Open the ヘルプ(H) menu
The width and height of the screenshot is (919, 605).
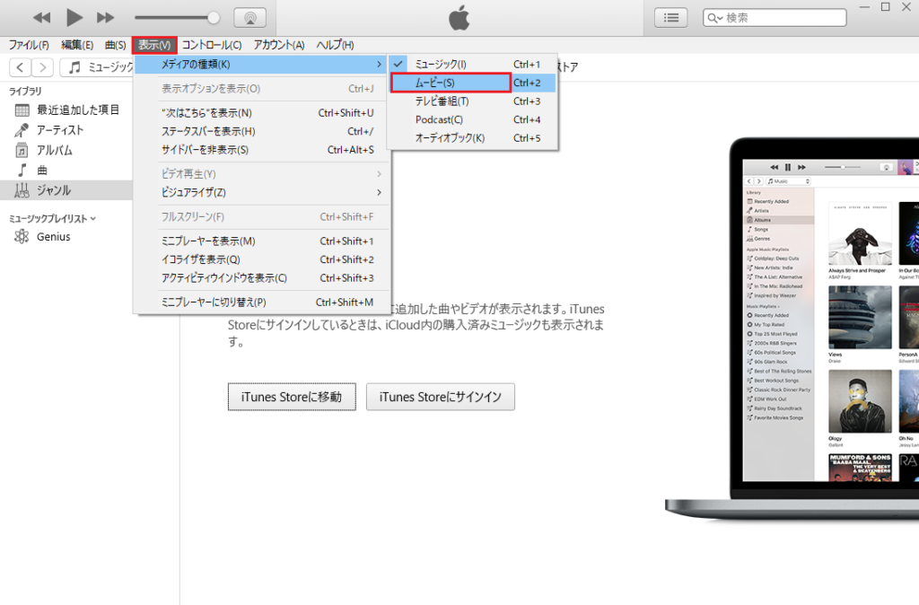[336, 45]
